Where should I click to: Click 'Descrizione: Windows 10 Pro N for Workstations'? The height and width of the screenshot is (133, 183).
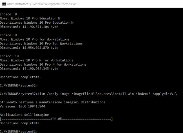43,65
